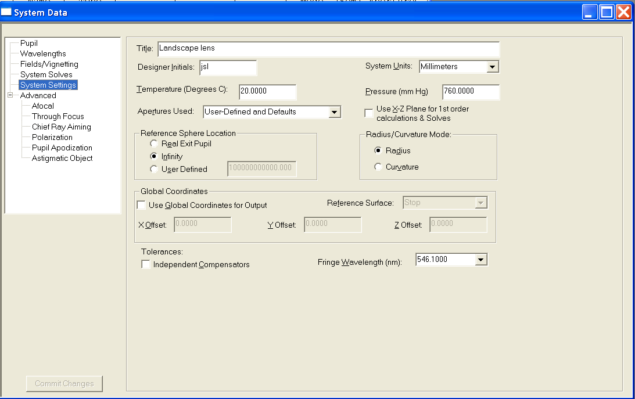This screenshot has height=399, width=635.
Task: Click the System Data window title icon
Action: click(x=6, y=12)
